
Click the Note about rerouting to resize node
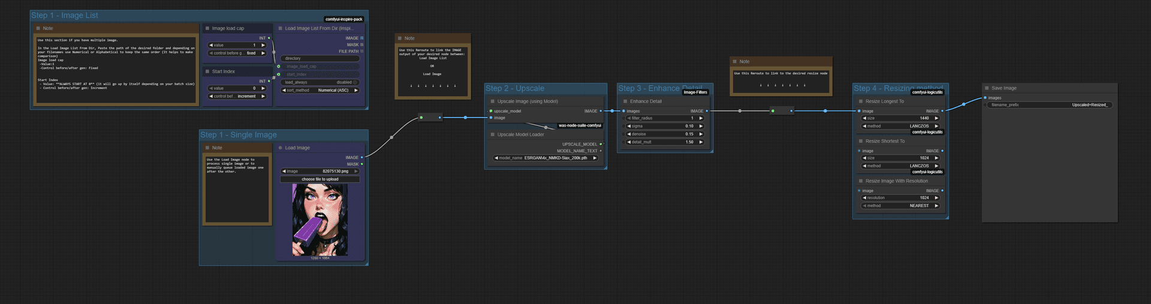[781, 82]
